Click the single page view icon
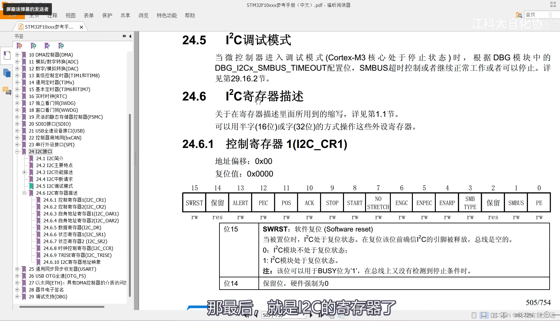 [474, 315]
